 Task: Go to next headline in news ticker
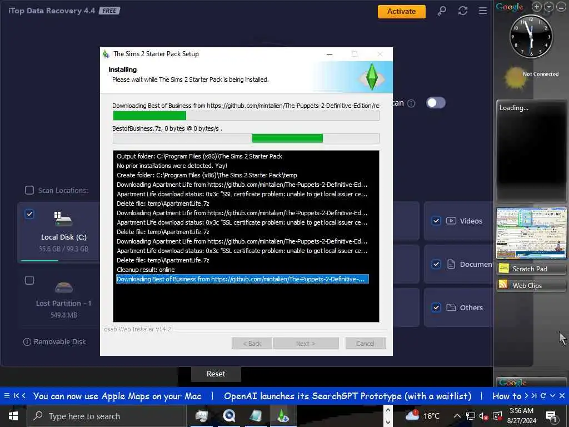click(526, 396)
